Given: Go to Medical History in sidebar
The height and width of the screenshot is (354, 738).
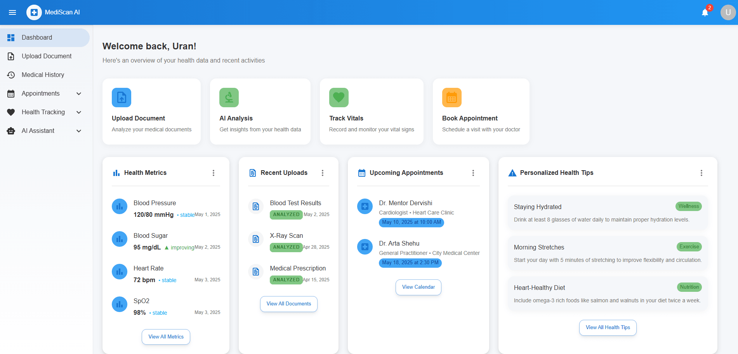Looking at the screenshot, I should [43, 75].
